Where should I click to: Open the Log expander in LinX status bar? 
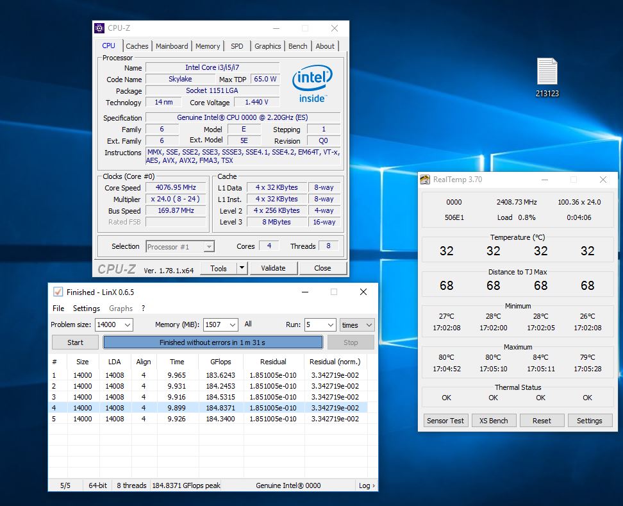[x=367, y=485]
